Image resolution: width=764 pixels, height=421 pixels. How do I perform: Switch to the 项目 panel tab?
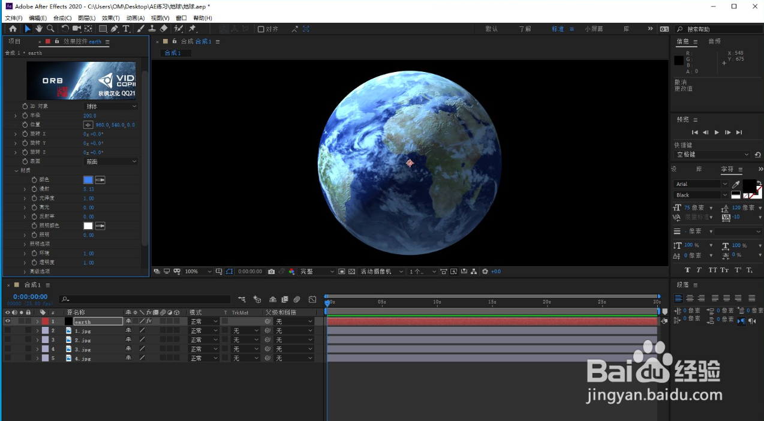coord(14,41)
